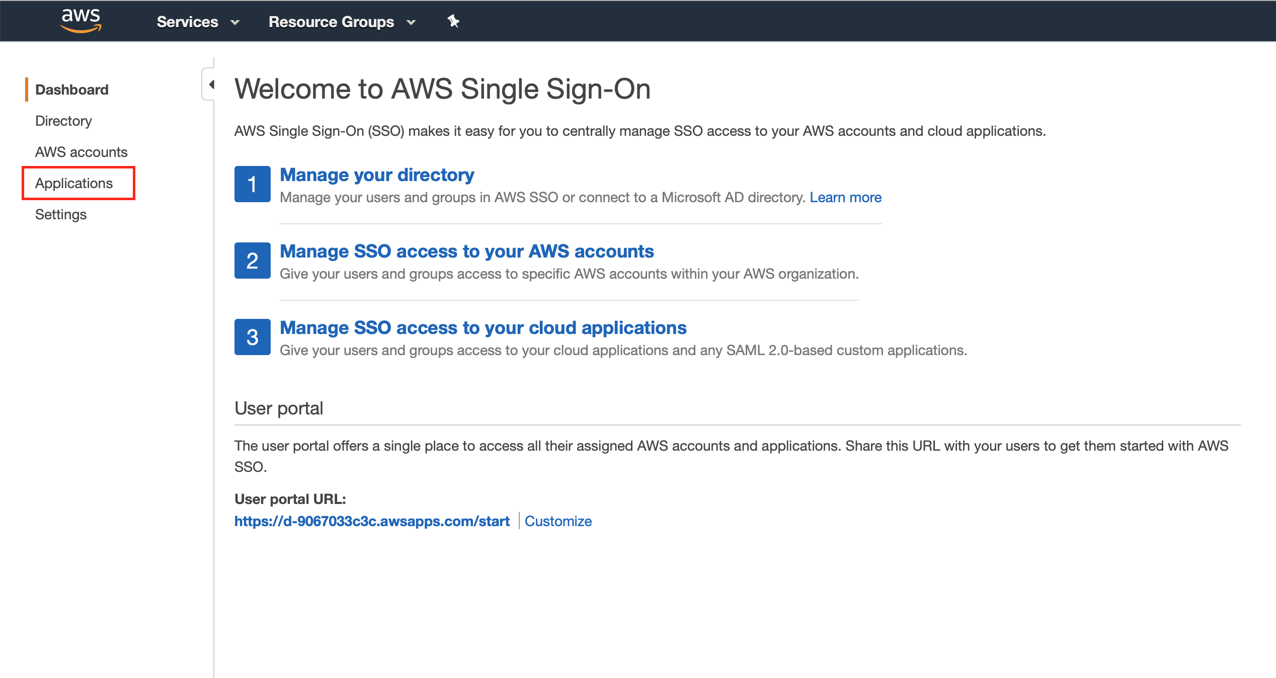Open Settings in the sidebar
The height and width of the screenshot is (678, 1276).
tap(61, 214)
